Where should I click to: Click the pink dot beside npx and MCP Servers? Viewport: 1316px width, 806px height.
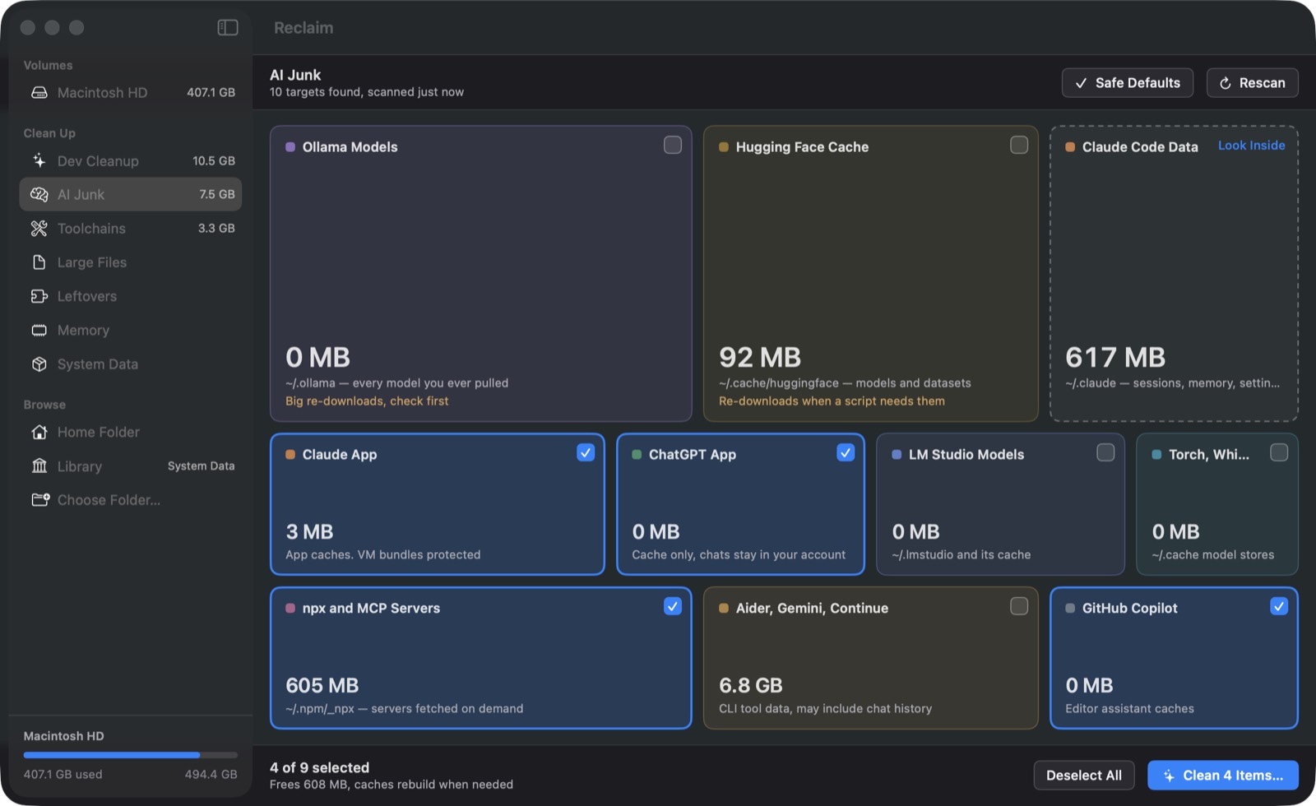coord(290,609)
